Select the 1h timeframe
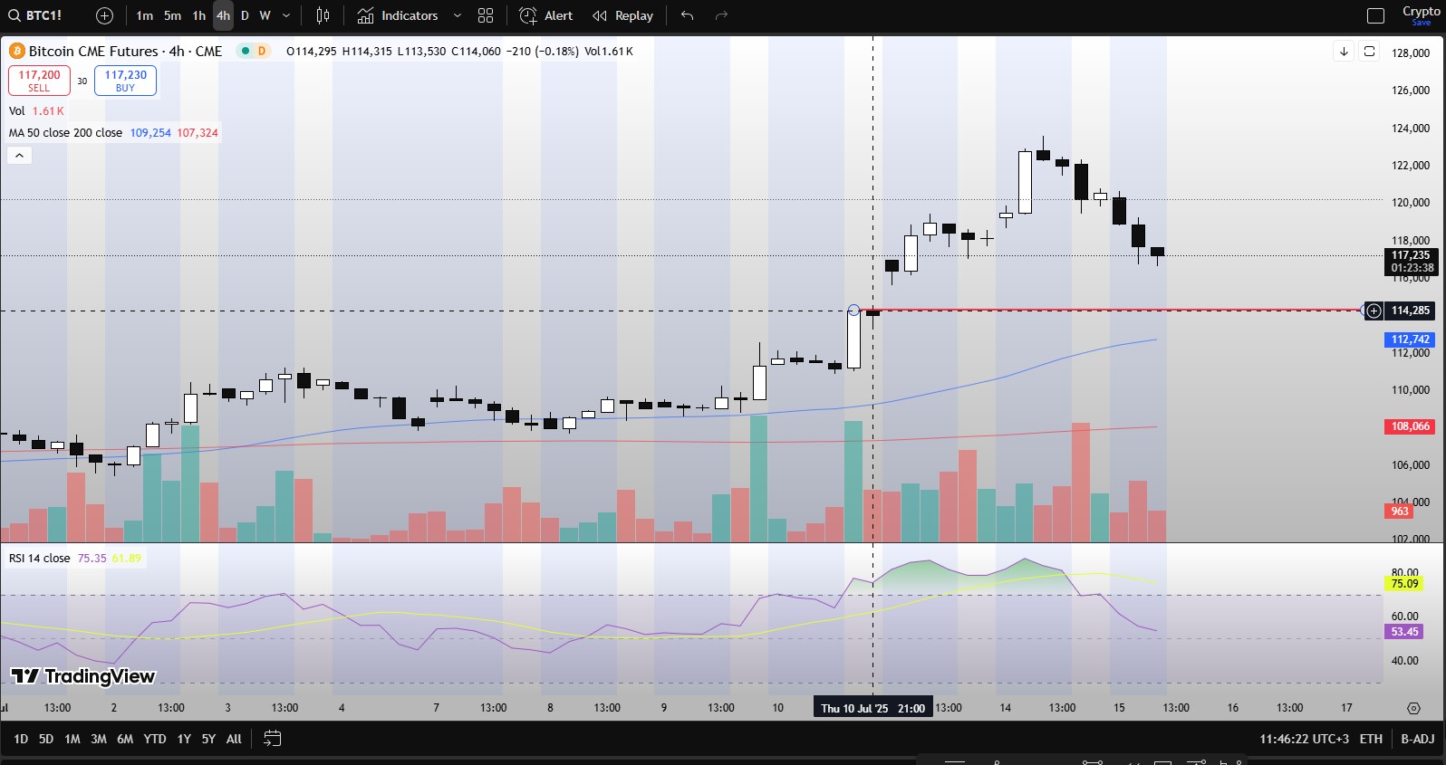Viewport: 1446px width, 765px height. coord(198,15)
